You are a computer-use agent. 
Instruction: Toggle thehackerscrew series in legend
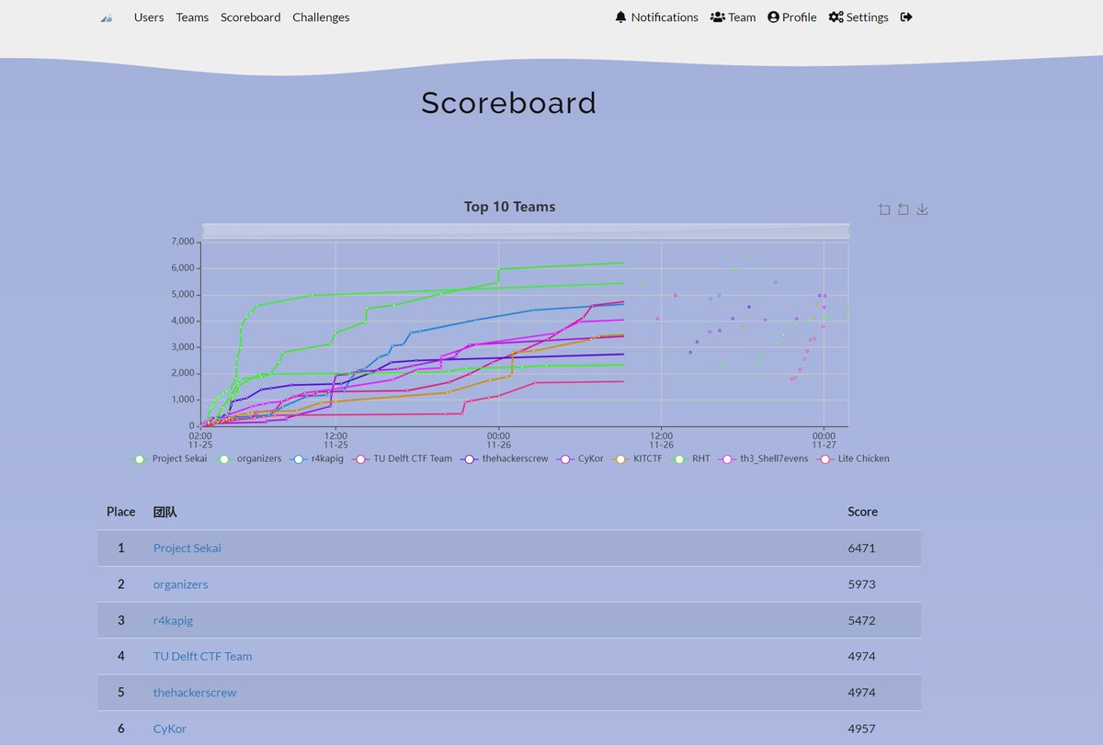point(506,458)
